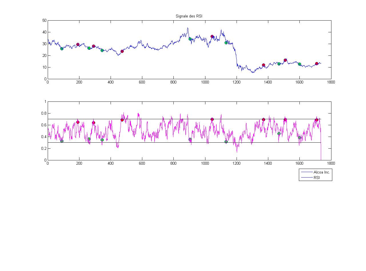Click y-axis label 50 on price chart
366x271 pixels.
44,21
